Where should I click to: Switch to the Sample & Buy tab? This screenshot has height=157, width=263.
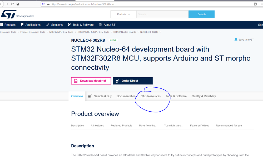click(103, 96)
